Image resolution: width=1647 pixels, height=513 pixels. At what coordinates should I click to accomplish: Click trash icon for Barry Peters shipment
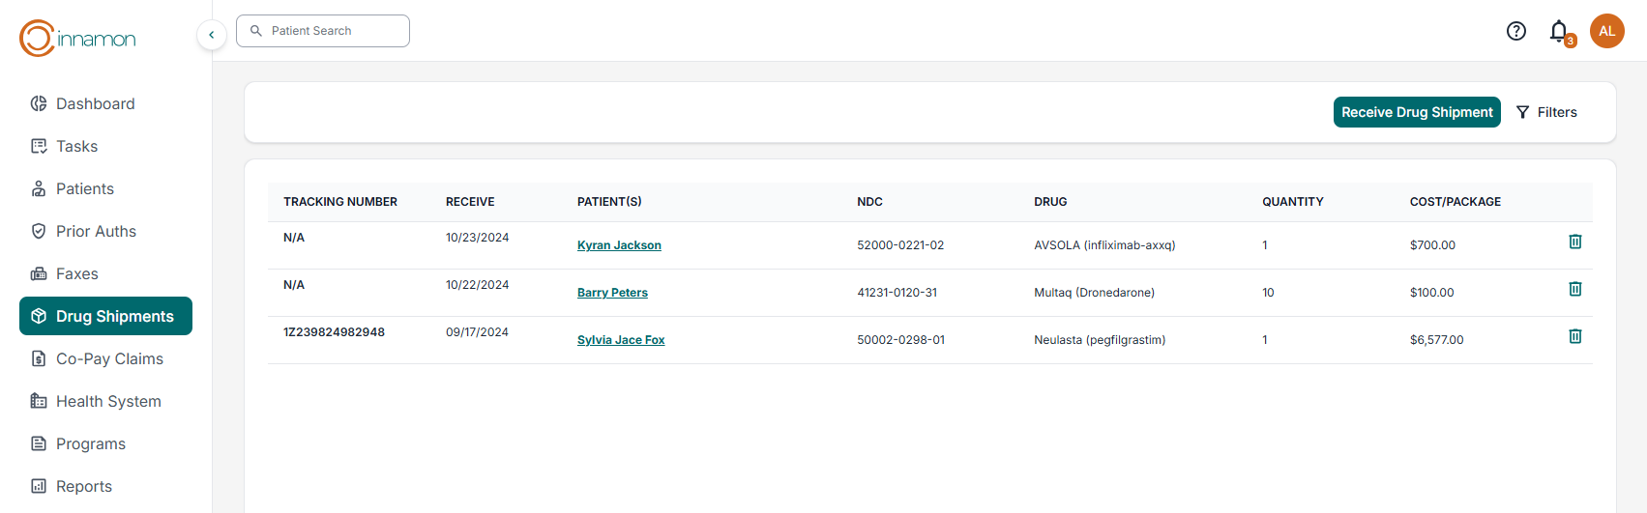(x=1574, y=289)
